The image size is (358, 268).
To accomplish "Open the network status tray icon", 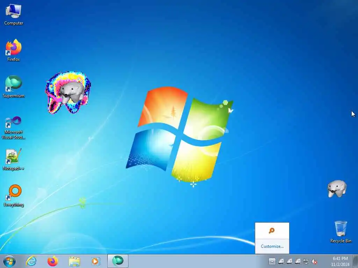I will (306, 261).
